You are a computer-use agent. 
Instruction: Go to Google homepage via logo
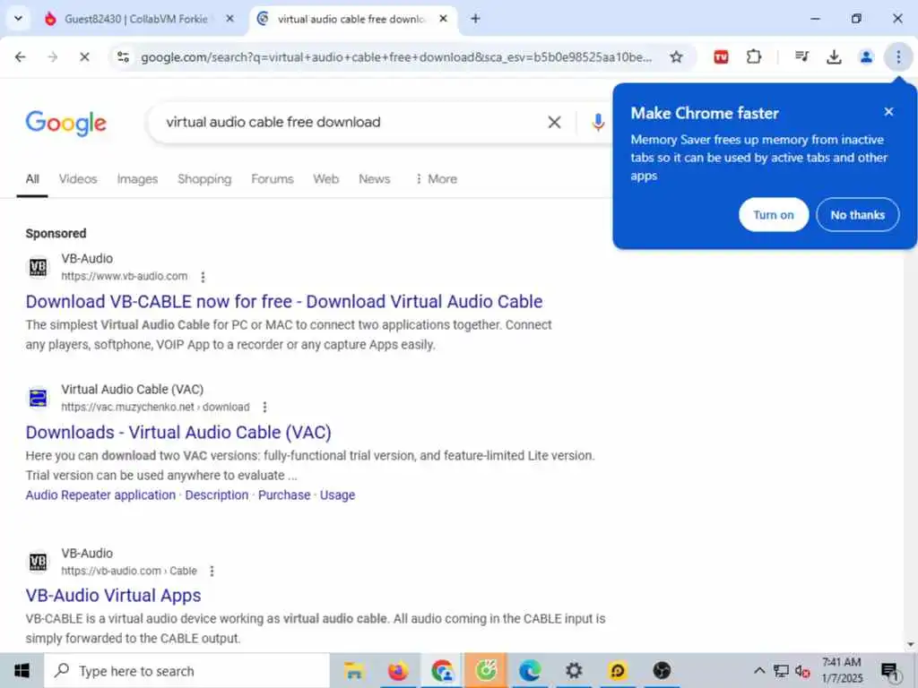[65, 123]
